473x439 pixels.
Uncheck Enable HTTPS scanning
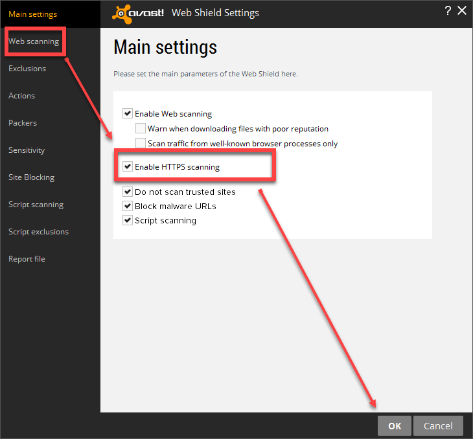(x=128, y=166)
